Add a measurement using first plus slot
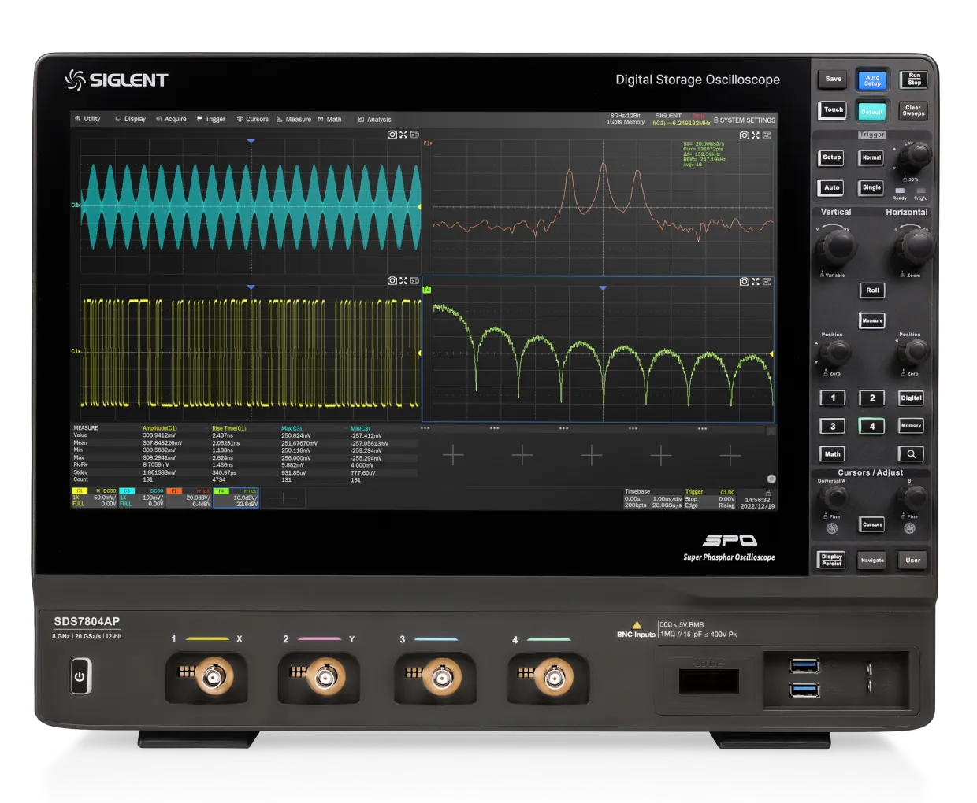977x803 pixels. (x=453, y=455)
